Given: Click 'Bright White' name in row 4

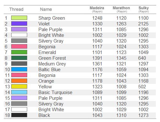Looking at the screenshot, I should (x=51, y=35).
